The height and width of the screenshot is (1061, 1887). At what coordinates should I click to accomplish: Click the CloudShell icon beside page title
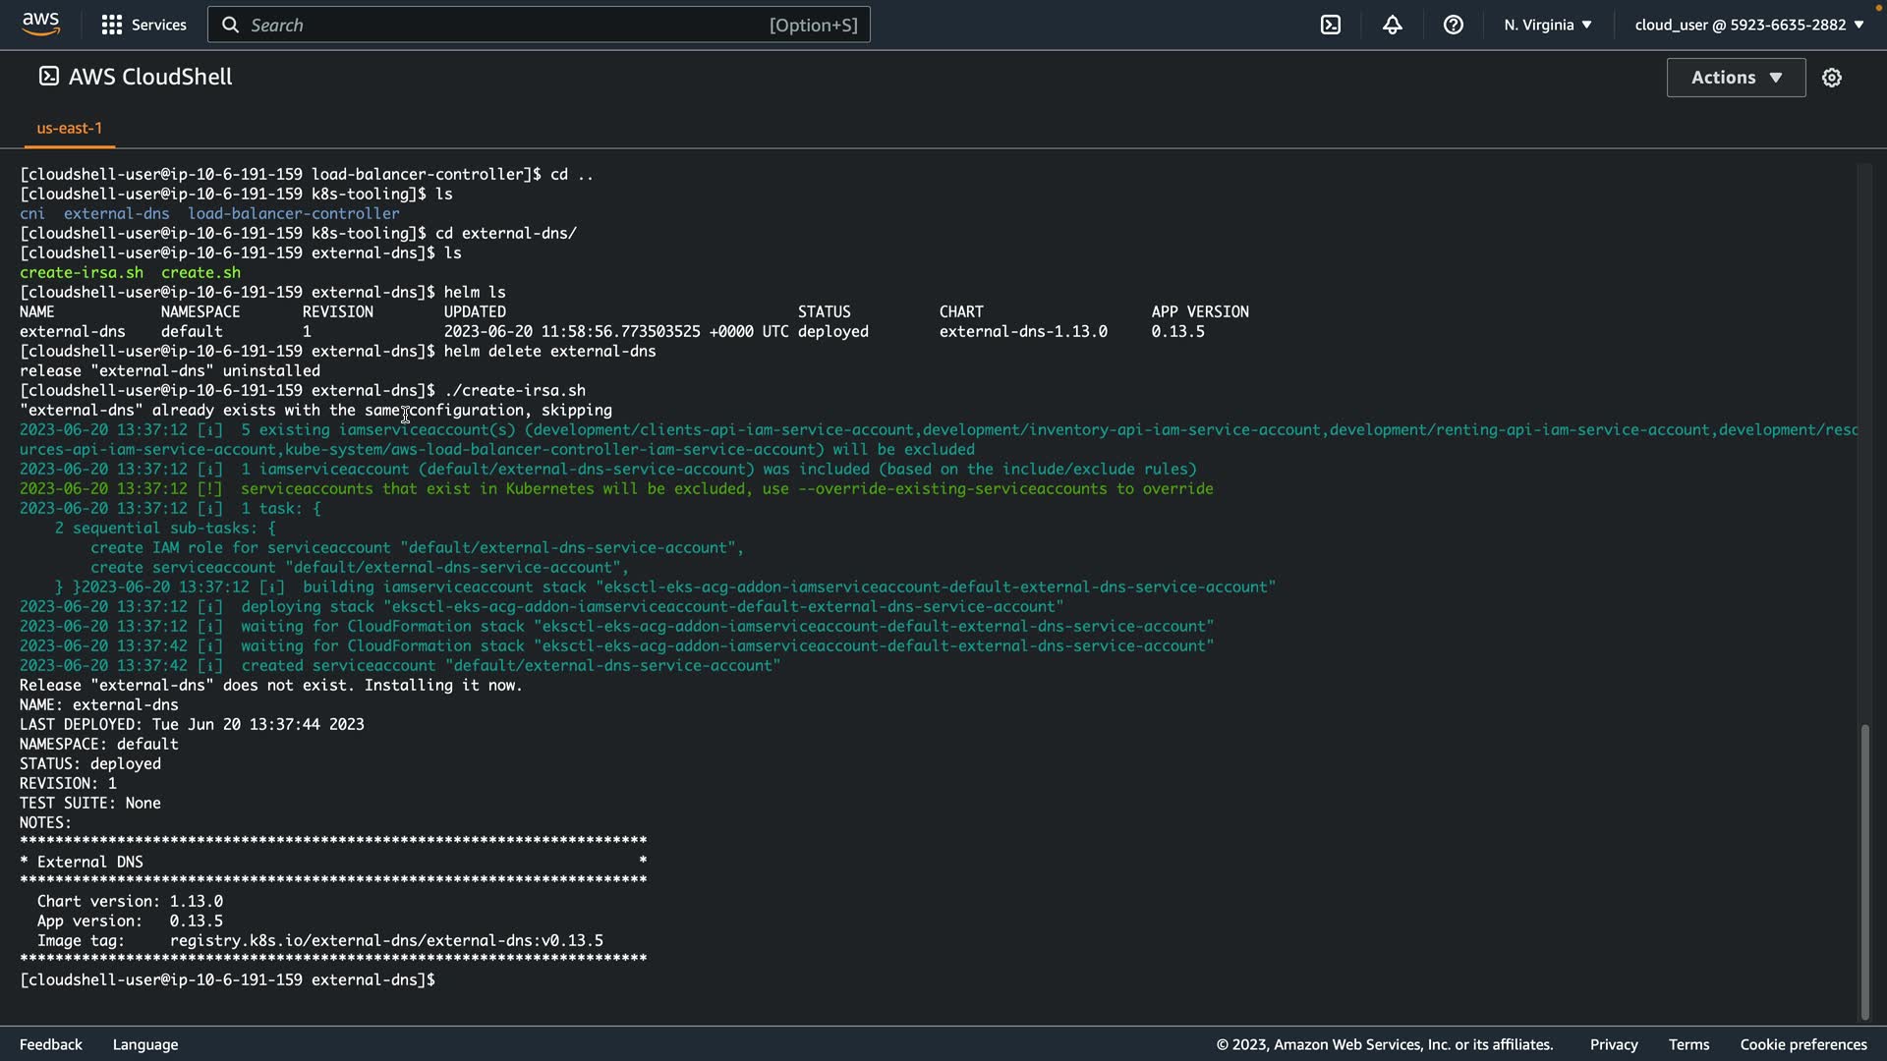(x=48, y=77)
